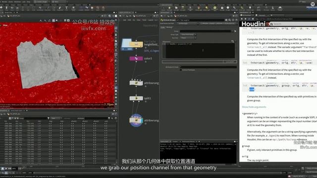Viewport: 317px width, 178px height.
Task: Open the path dropdown arrow in network view header
Action: pos(151,16)
